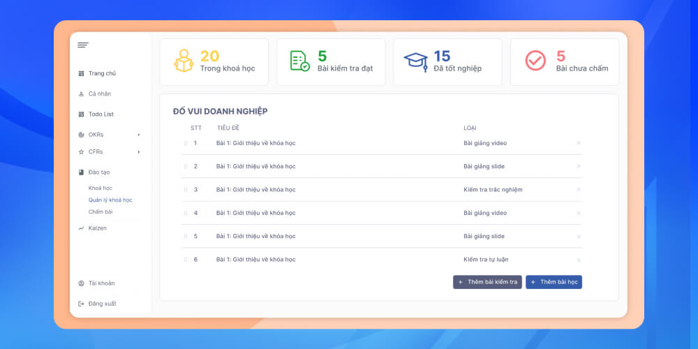Click the drag handle of row 4
698x349 pixels.
click(x=186, y=213)
